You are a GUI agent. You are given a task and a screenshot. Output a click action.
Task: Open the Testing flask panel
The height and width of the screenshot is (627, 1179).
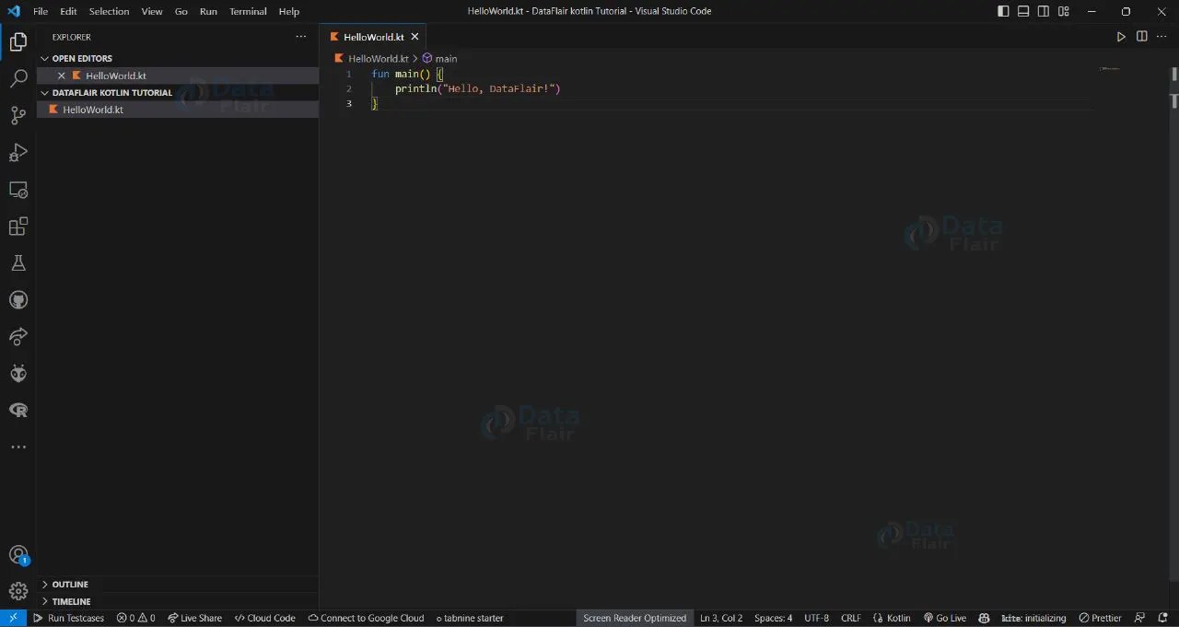tap(18, 262)
